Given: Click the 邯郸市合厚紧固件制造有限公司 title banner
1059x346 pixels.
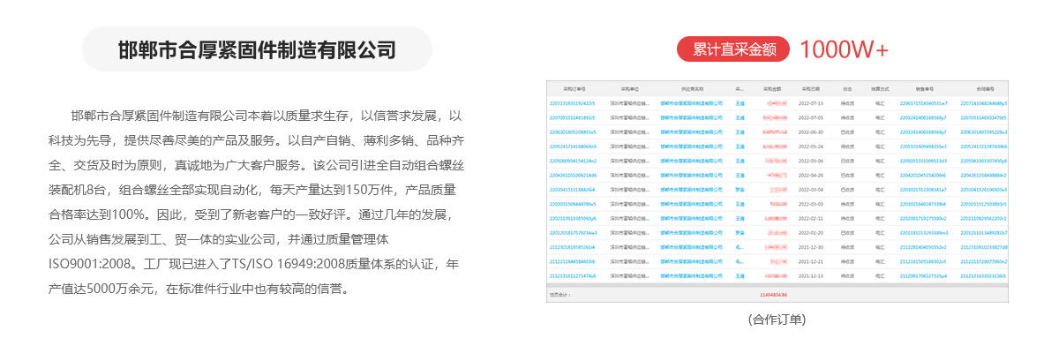Looking at the screenshot, I should pos(257,49).
